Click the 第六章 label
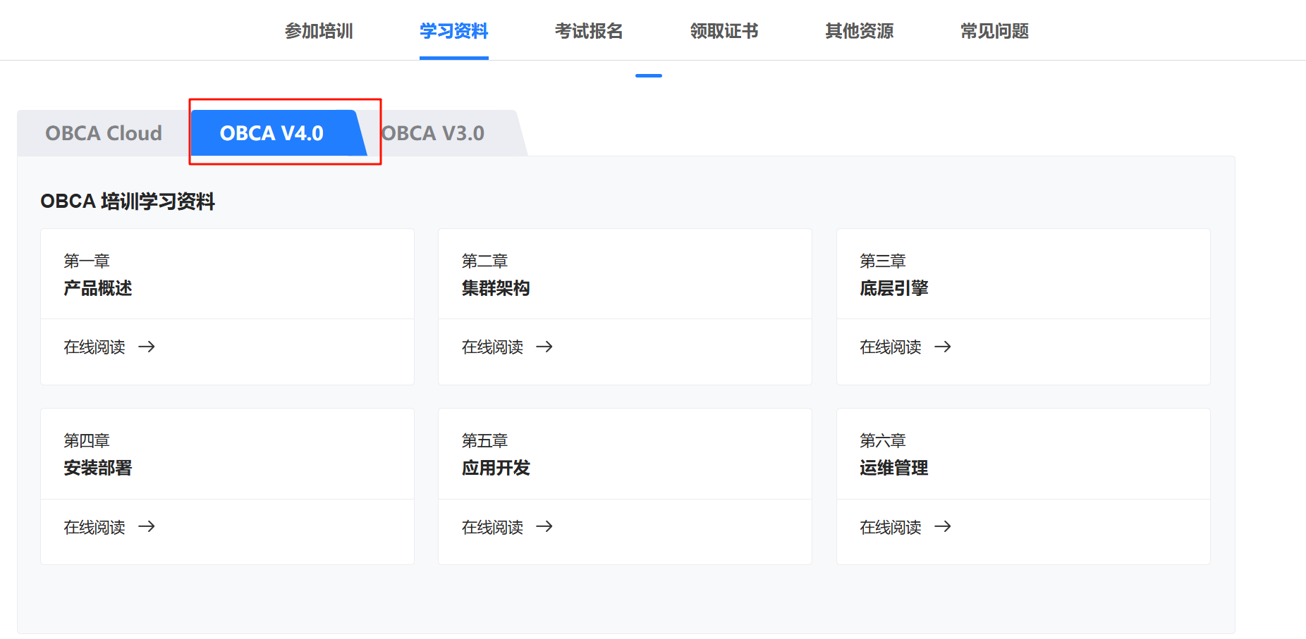1306x639 pixels. [x=883, y=441]
